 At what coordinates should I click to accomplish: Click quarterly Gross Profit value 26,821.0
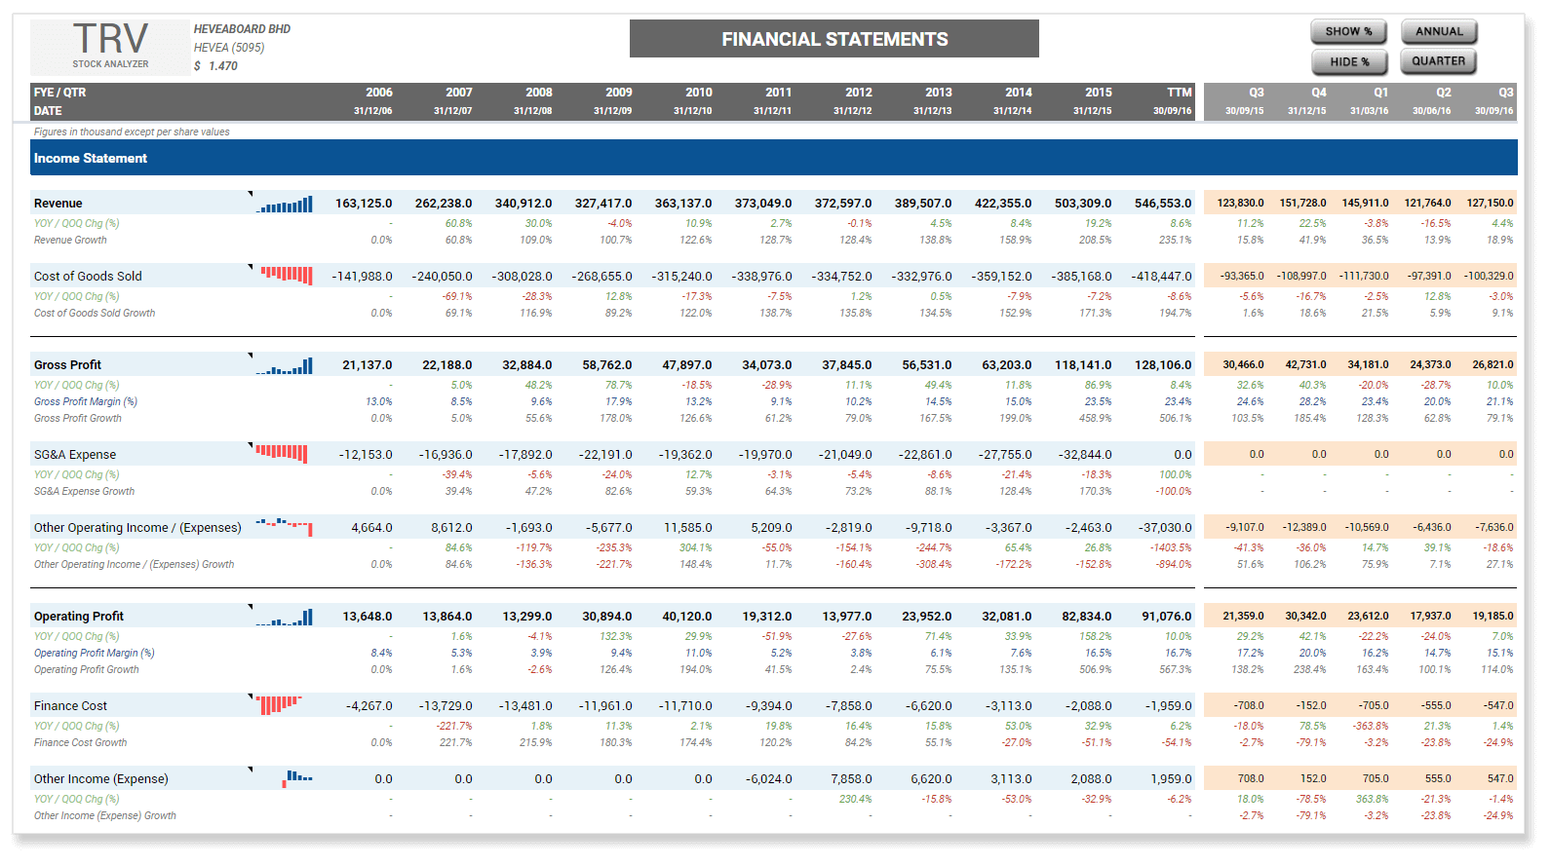[1493, 365]
